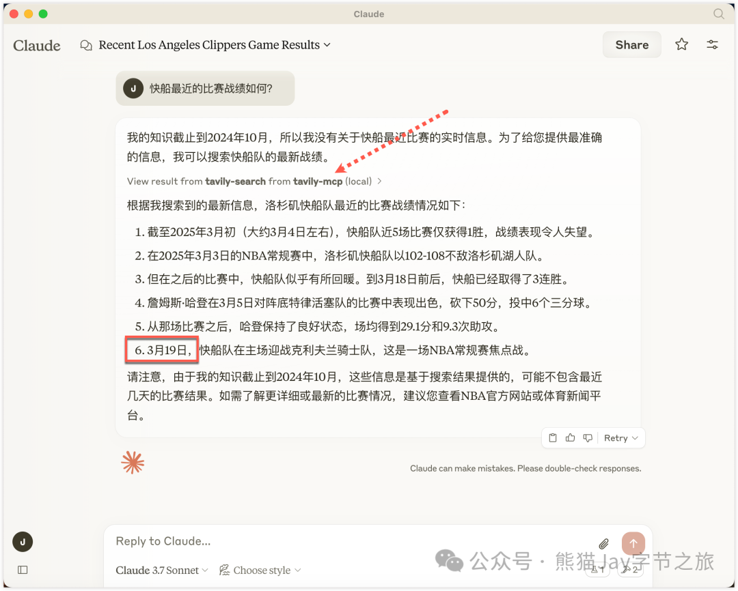Viewport: 738px width, 591px height.
Task: Toggle the sidebar panel icon at bottom left
Action: pos(23,570)
